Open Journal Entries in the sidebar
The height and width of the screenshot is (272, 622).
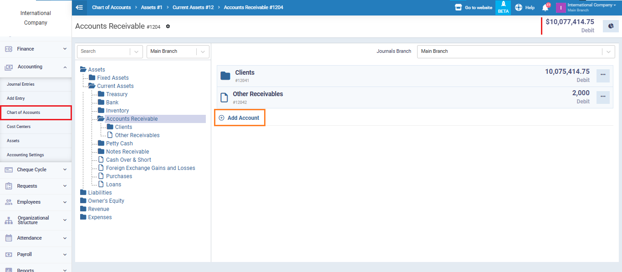(x=20, y=84)
